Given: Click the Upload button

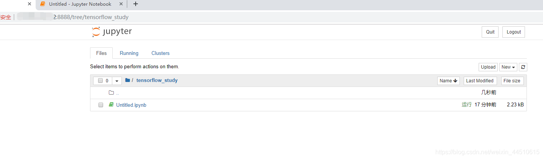Looking at the screenshot, I should pos(488,67).
